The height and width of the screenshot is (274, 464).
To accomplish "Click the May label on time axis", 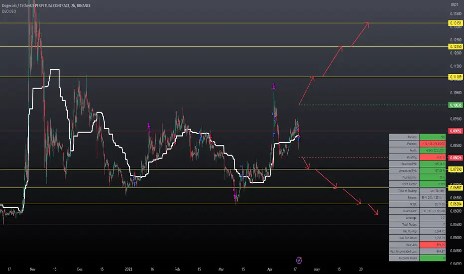I will 317,269.
